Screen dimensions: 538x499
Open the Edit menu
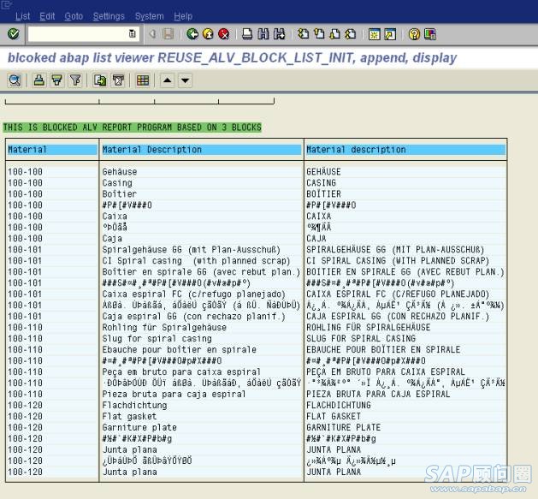[x=47, y=16]
